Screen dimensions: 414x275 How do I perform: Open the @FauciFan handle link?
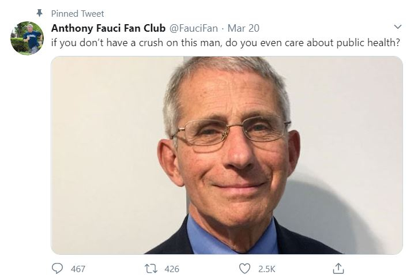pos(194,28)
